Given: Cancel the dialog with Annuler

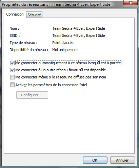Looking at the screenshot, I should tap(122, 160).
